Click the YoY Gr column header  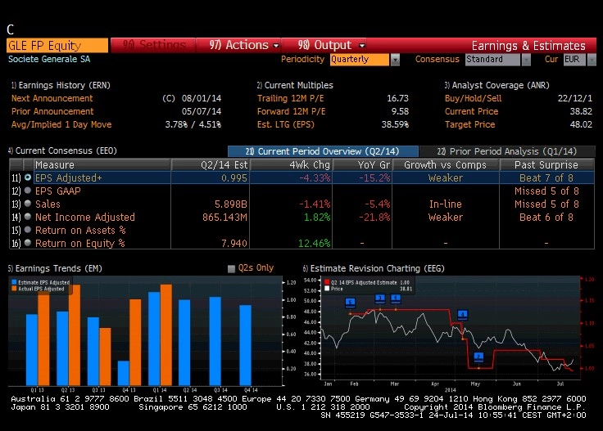pos(362,164)
